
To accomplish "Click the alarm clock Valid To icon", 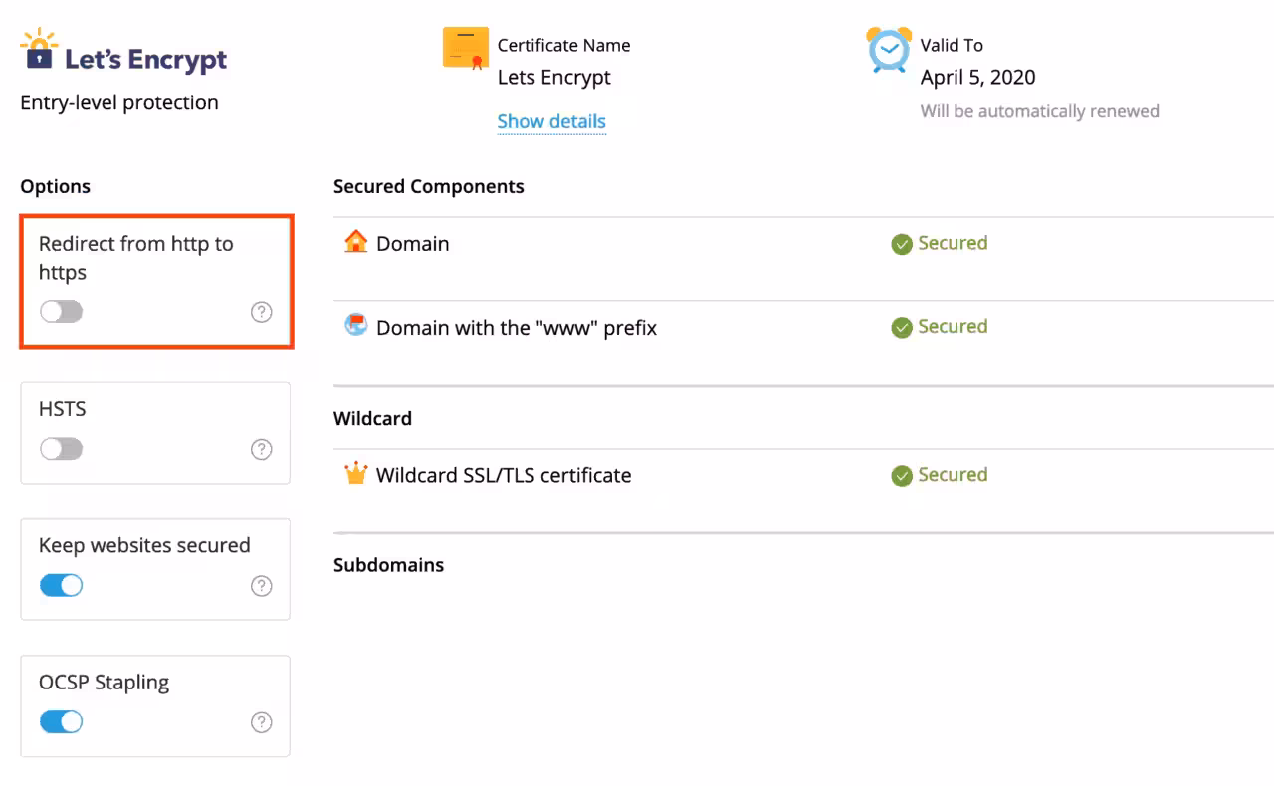I will point(889,50).
